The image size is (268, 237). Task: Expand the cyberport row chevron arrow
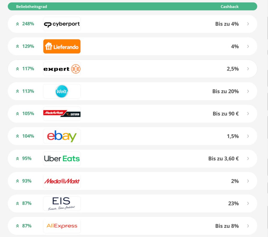tap(248, 24)
